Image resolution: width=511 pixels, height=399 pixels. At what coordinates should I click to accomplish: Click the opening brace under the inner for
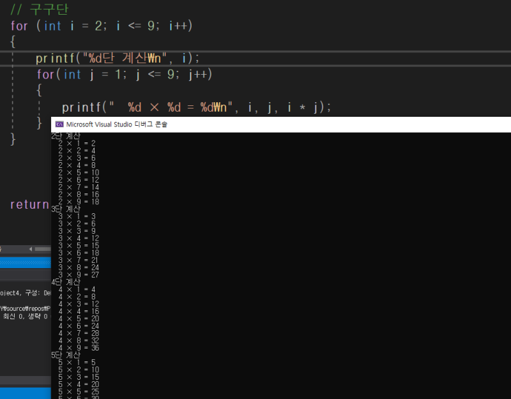[39, 90]
